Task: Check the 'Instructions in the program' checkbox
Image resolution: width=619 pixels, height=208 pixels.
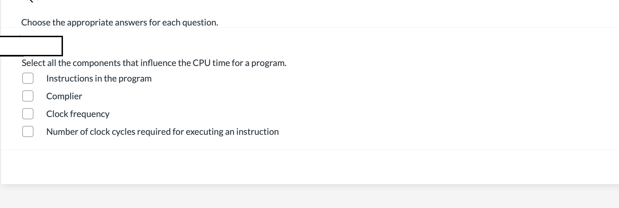Action: pos(28,78)
